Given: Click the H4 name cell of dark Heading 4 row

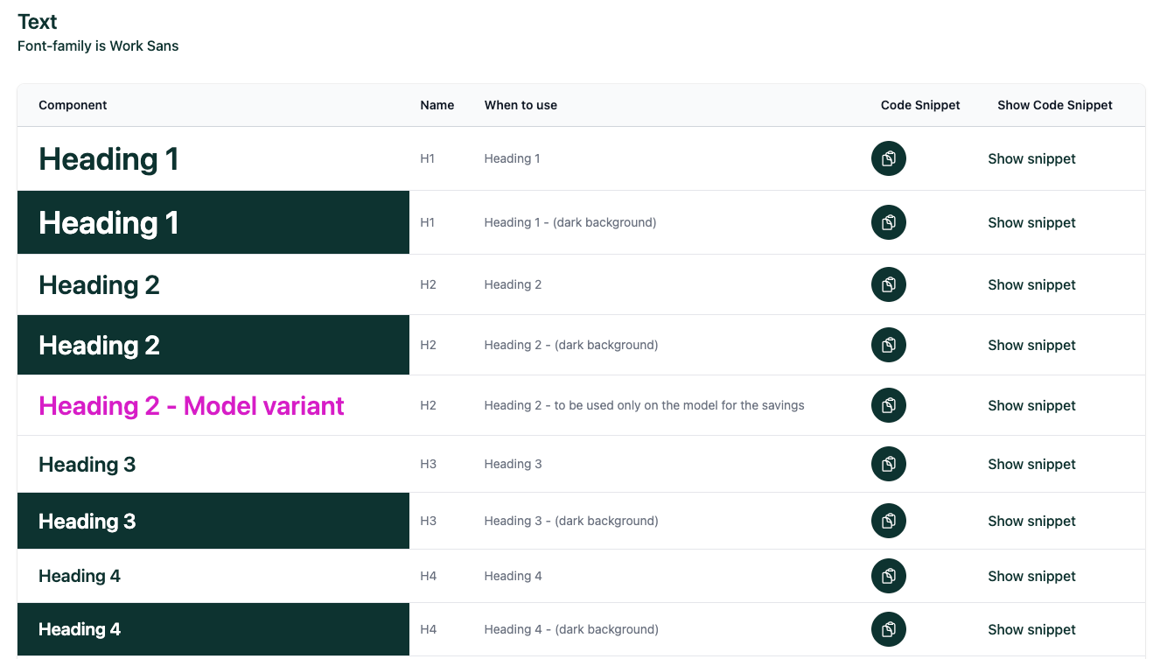Looking at the screenshot, I should click(428, 629).
